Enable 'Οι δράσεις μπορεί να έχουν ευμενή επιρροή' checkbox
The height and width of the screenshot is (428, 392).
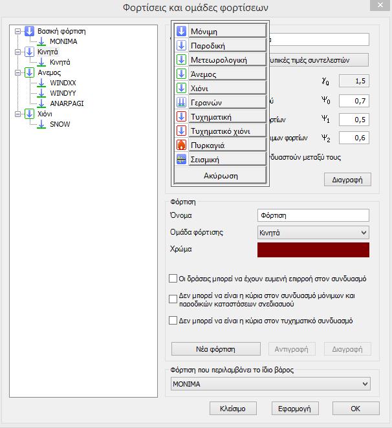[x=173, y=279]
